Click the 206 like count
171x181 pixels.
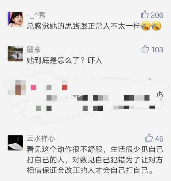[x=157, y=15]
